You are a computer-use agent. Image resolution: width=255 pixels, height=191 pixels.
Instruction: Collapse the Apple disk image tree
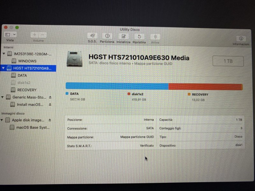2,120
